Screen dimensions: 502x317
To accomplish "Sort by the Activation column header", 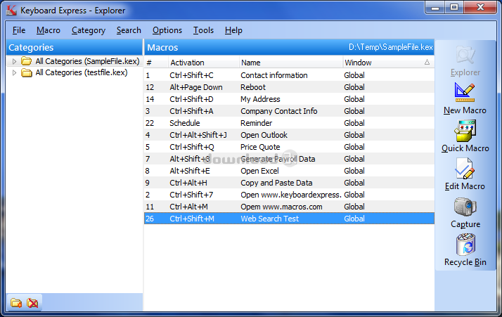I will (x=204, y=63).
